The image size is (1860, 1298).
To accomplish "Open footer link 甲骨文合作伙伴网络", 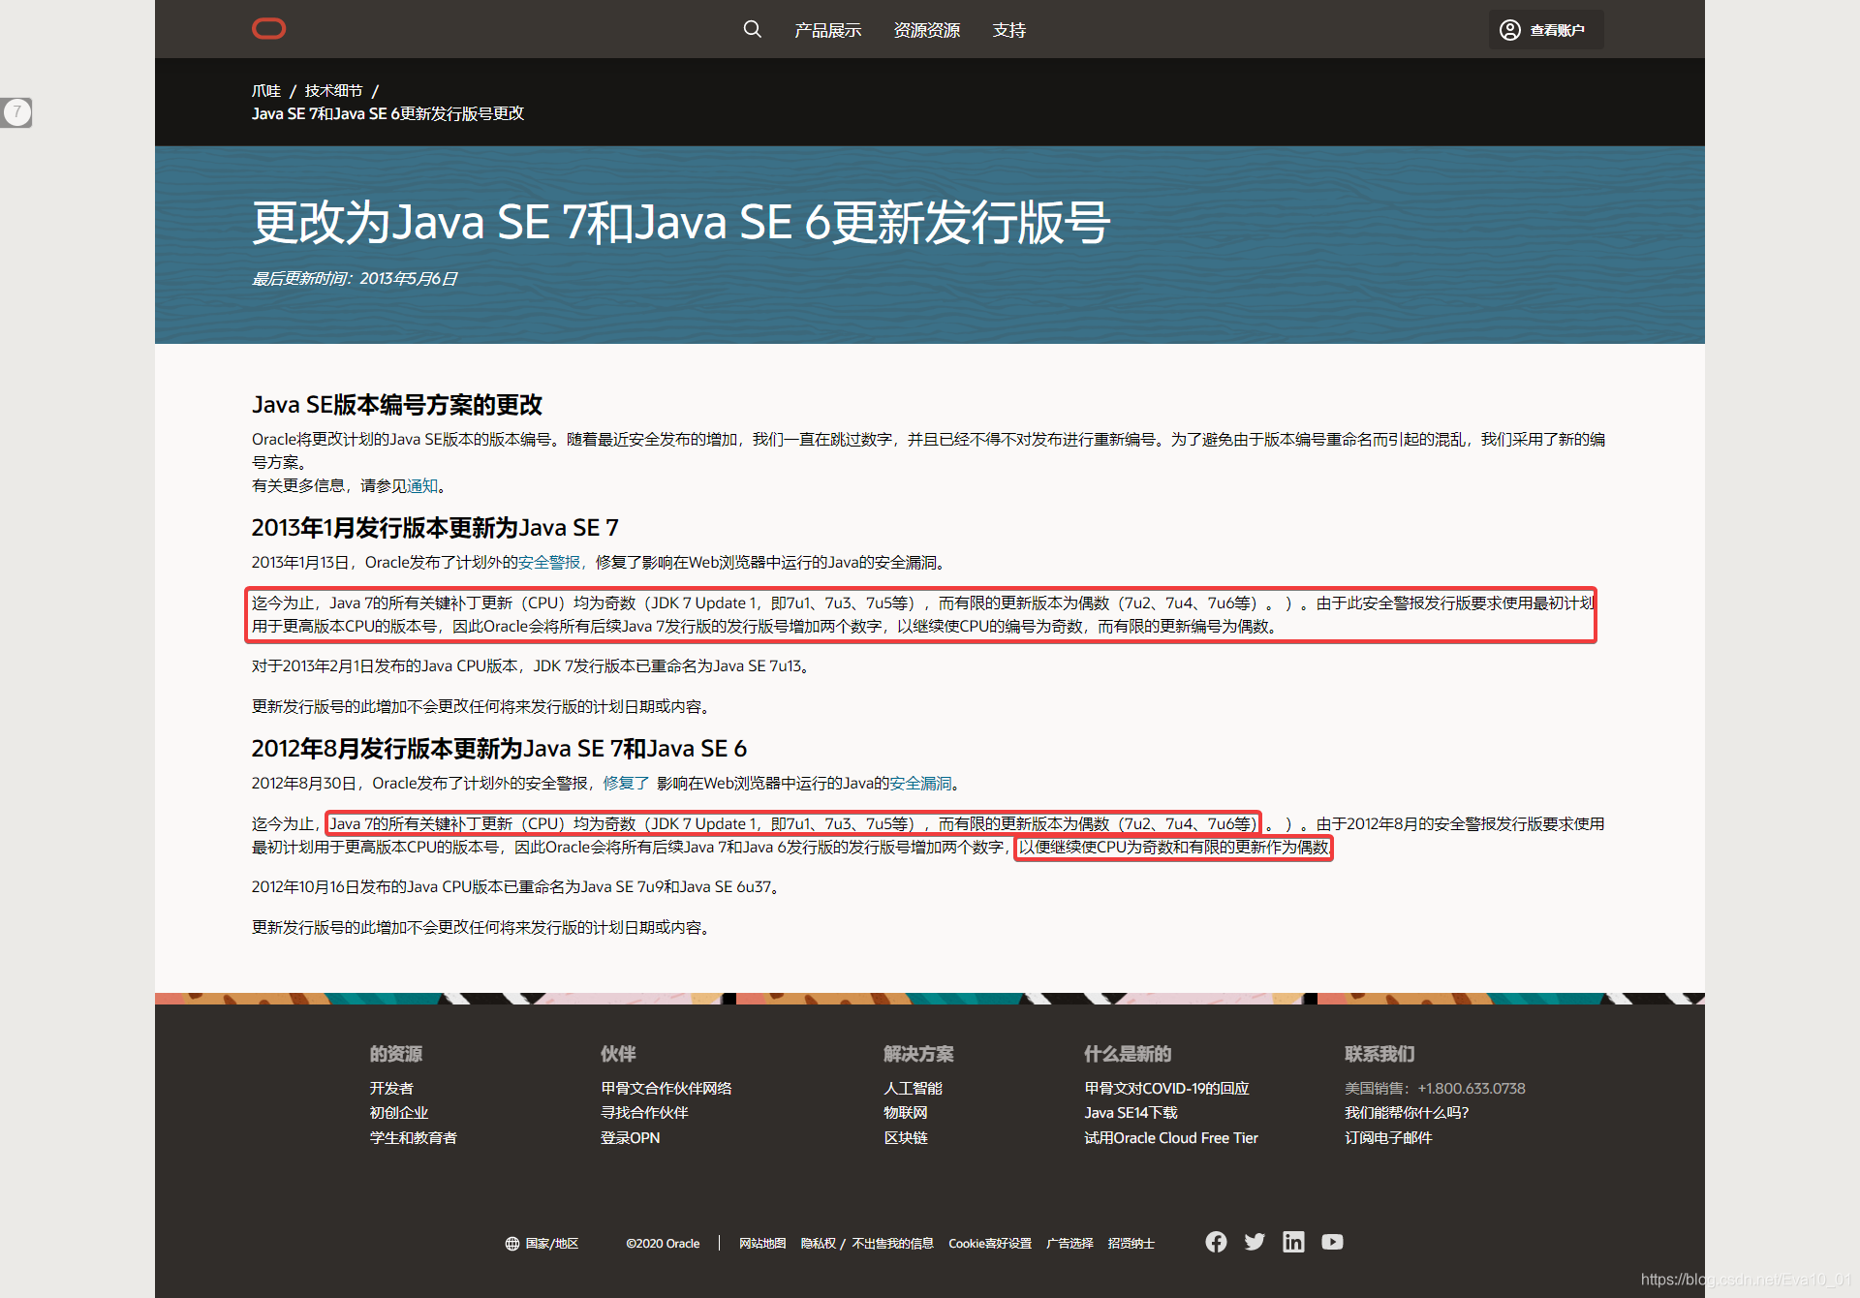I will coord(666,1088).
